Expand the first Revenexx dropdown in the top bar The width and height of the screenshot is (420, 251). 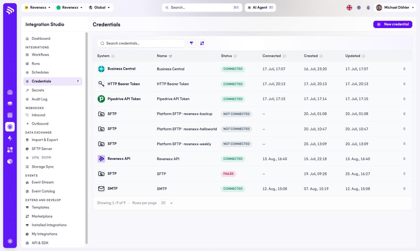point(37,8)
